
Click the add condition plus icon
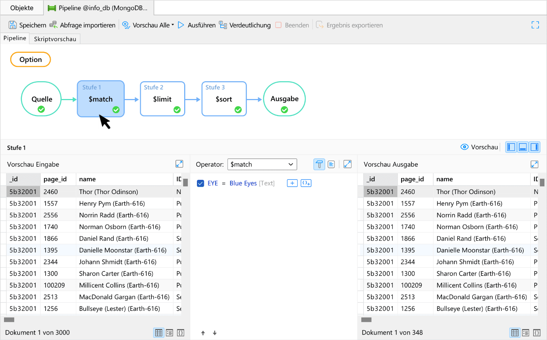[x=292, y=183]
